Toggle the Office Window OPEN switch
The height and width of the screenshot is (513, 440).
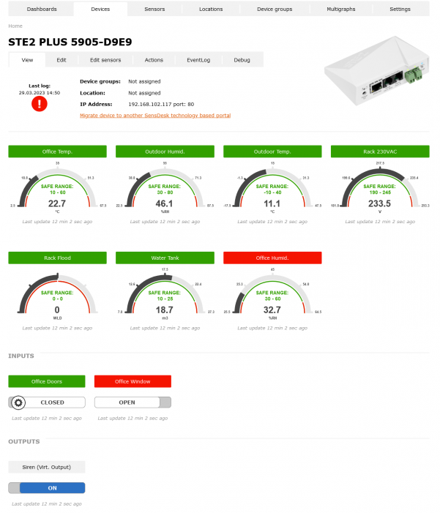coord(133,402)
